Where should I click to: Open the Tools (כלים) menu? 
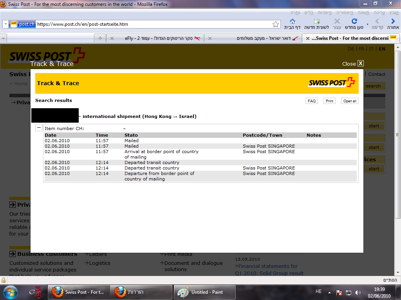pos(309,12)
